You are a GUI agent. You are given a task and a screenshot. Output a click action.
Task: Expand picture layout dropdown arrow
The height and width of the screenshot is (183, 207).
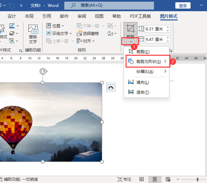point(17,41)
